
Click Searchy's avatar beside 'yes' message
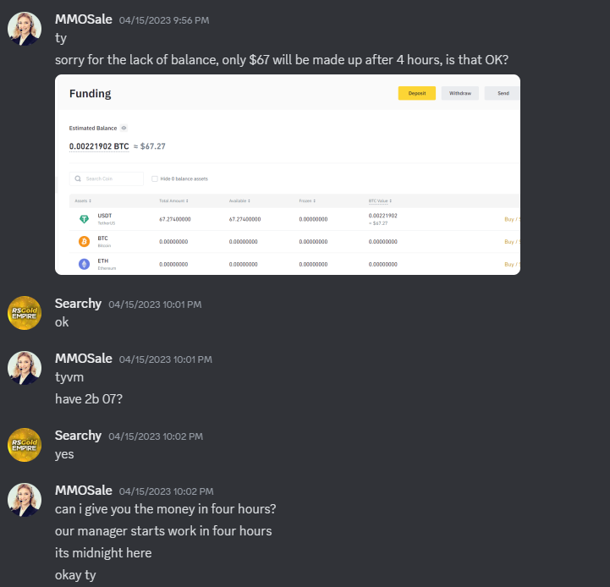coord(25,445)
